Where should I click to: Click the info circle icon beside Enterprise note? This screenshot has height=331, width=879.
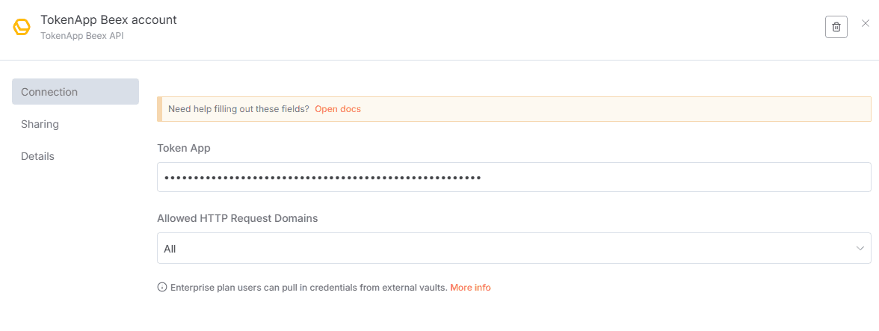(x=162, y=288)
